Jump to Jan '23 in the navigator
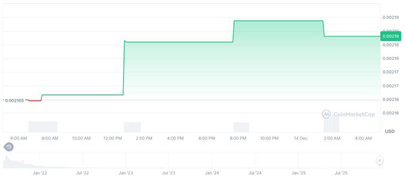405x177 pixels. (126, 173)
